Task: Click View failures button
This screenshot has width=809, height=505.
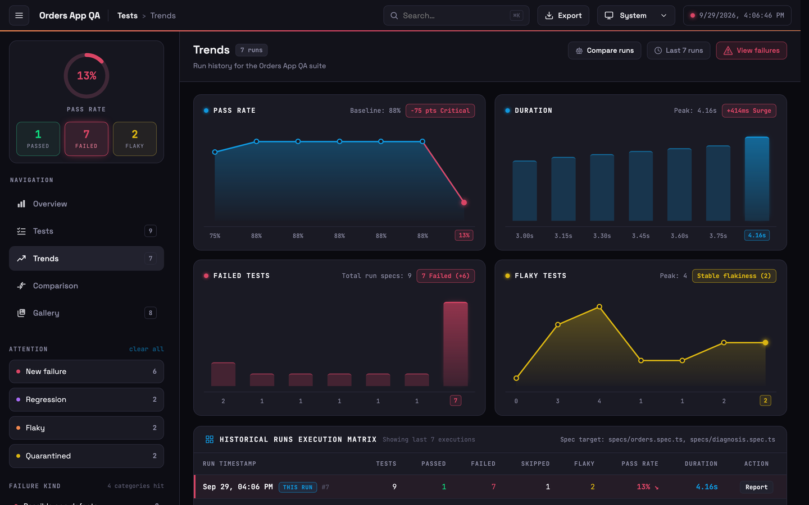Action: tap(751, 50)
